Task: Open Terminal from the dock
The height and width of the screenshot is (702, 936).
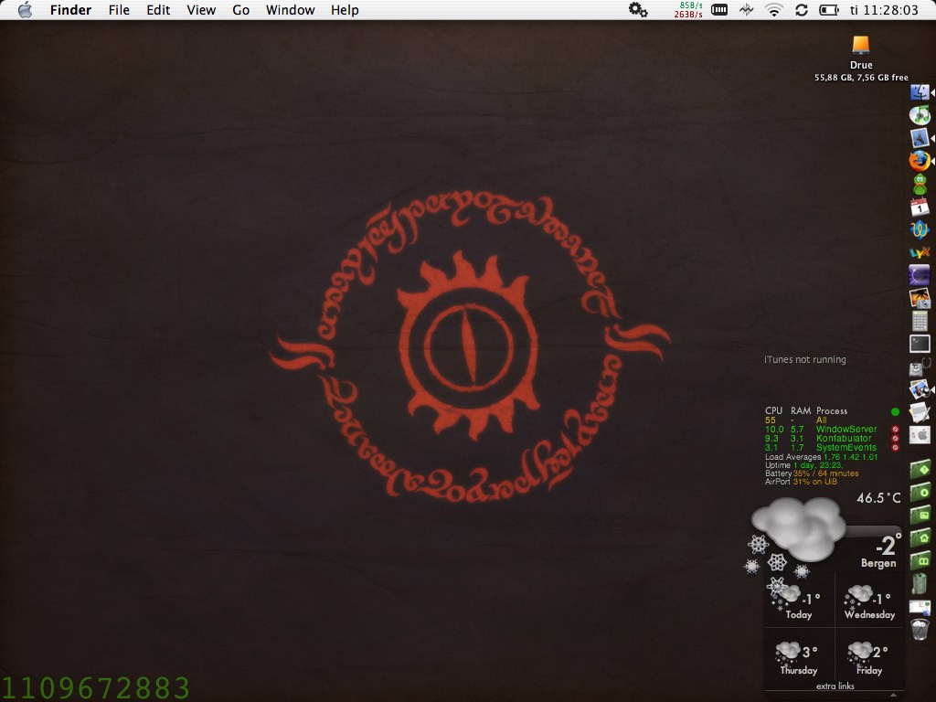Action: tap(920, 344)
